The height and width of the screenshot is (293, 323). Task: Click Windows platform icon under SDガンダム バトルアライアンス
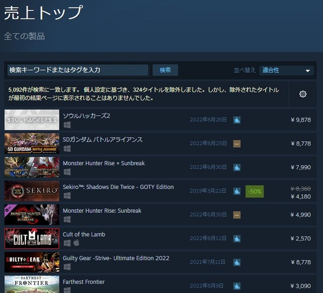(x=67, y=148)
